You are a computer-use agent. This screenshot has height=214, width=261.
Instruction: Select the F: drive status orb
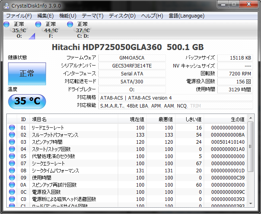pyautogui.click(x=38, y=24)
